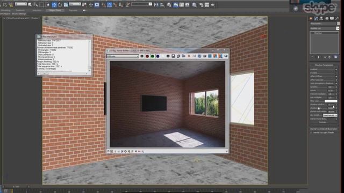Toggle cast atmospheric shadows checkbox
This screenshot has width=344, height=193.
(x=336, y=84)
